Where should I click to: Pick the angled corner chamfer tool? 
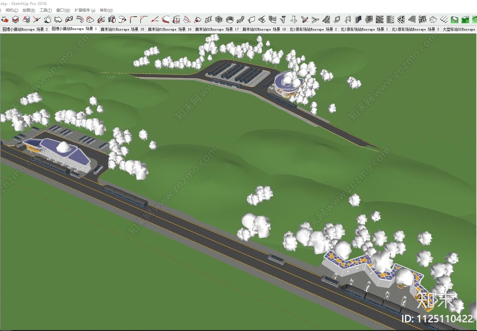point(144,20)
